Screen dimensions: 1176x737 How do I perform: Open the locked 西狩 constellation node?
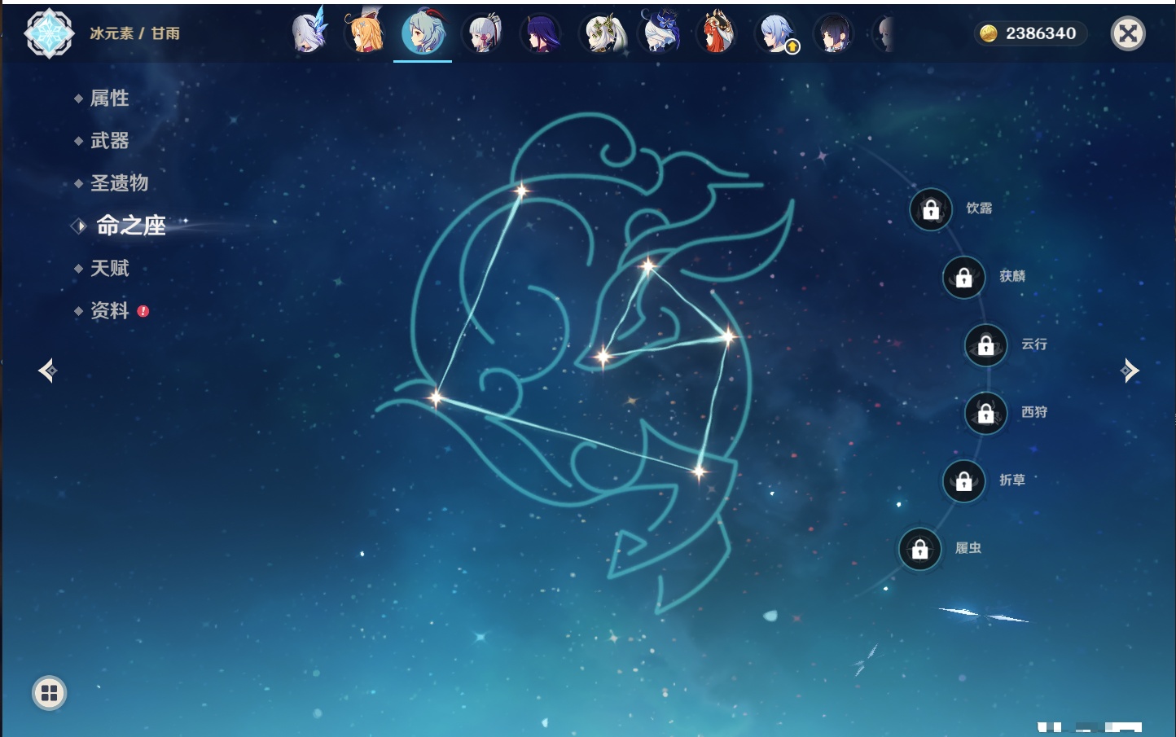click(x=986, y=413)
